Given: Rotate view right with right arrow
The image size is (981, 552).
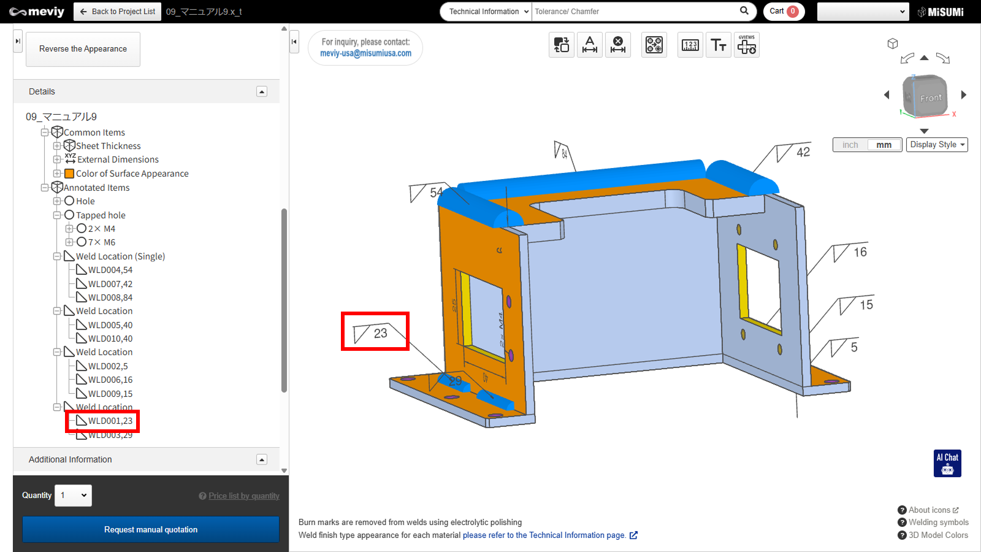Looking at the screenshot, I should 963,94.
